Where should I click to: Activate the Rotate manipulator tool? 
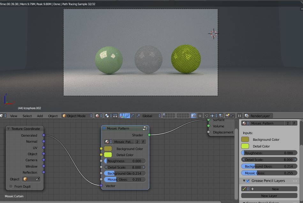[133, 116]
